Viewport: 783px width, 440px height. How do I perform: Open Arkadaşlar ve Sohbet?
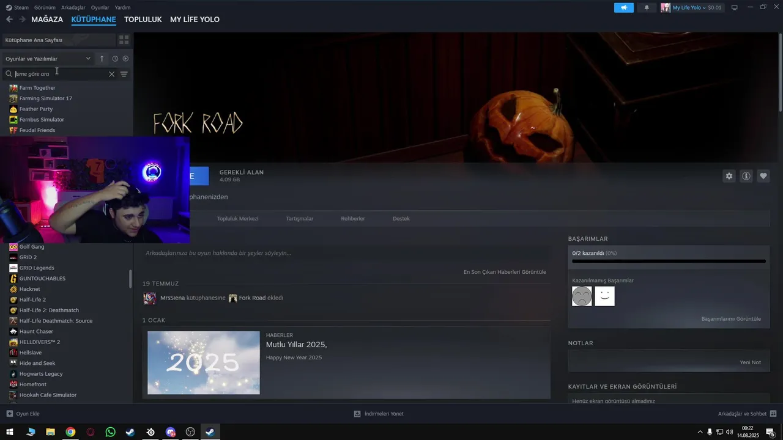click(748, 414)
